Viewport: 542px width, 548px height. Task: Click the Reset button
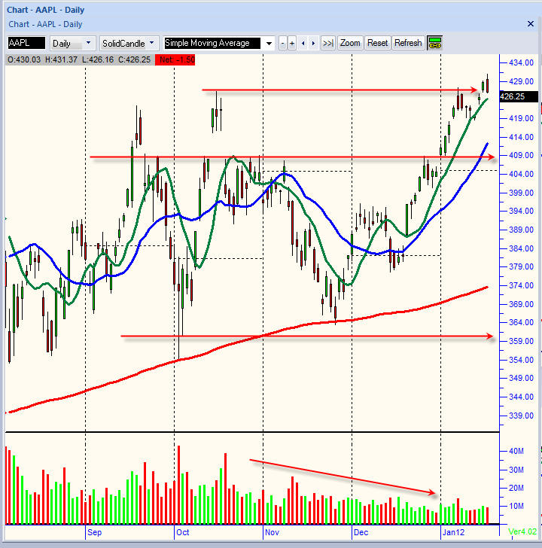(x=377, y=43)
